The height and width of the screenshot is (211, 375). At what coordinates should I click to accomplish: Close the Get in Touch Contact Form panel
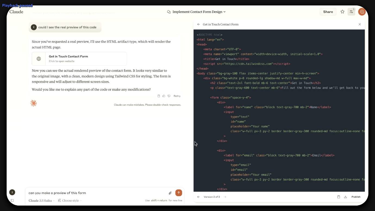pyautogui.click(x=360, y=24)
